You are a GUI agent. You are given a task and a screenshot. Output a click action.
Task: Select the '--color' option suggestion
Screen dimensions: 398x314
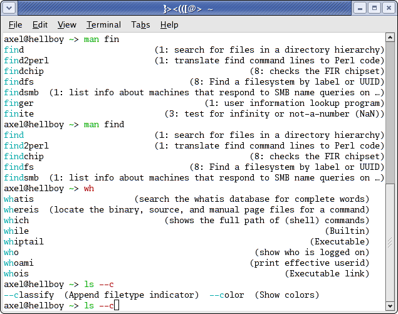(x=226, y=295)
